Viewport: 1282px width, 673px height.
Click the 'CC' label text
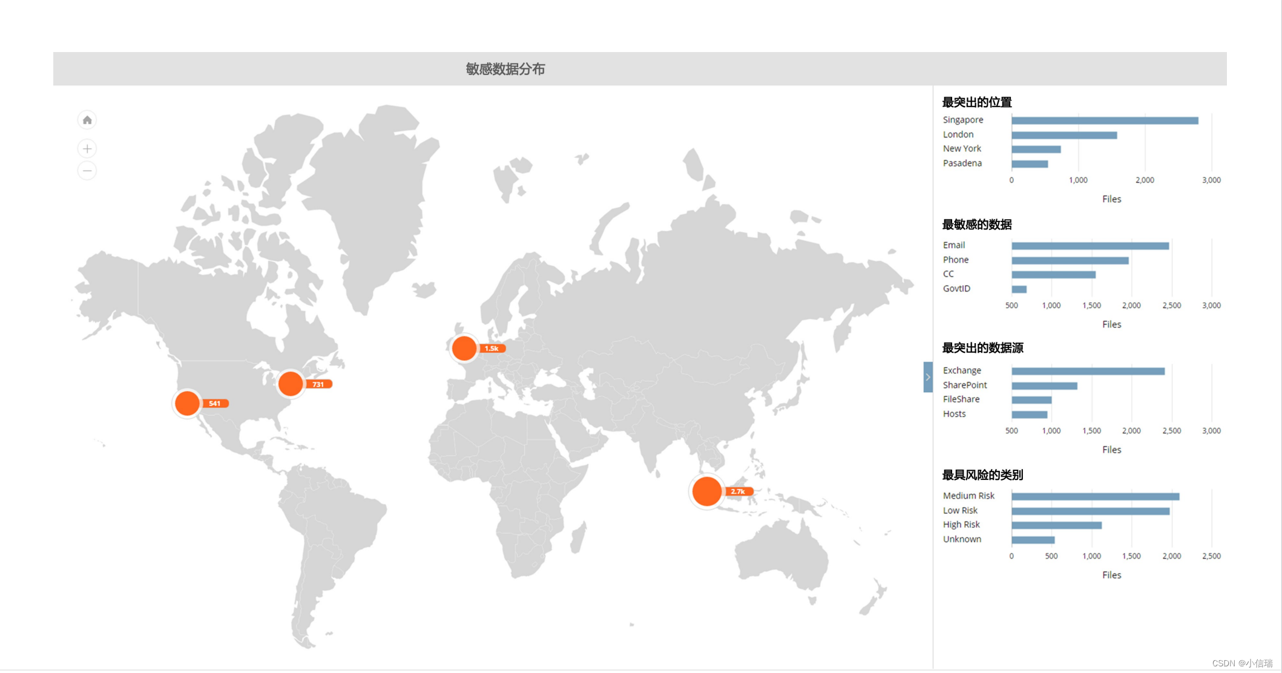[948, 274]
